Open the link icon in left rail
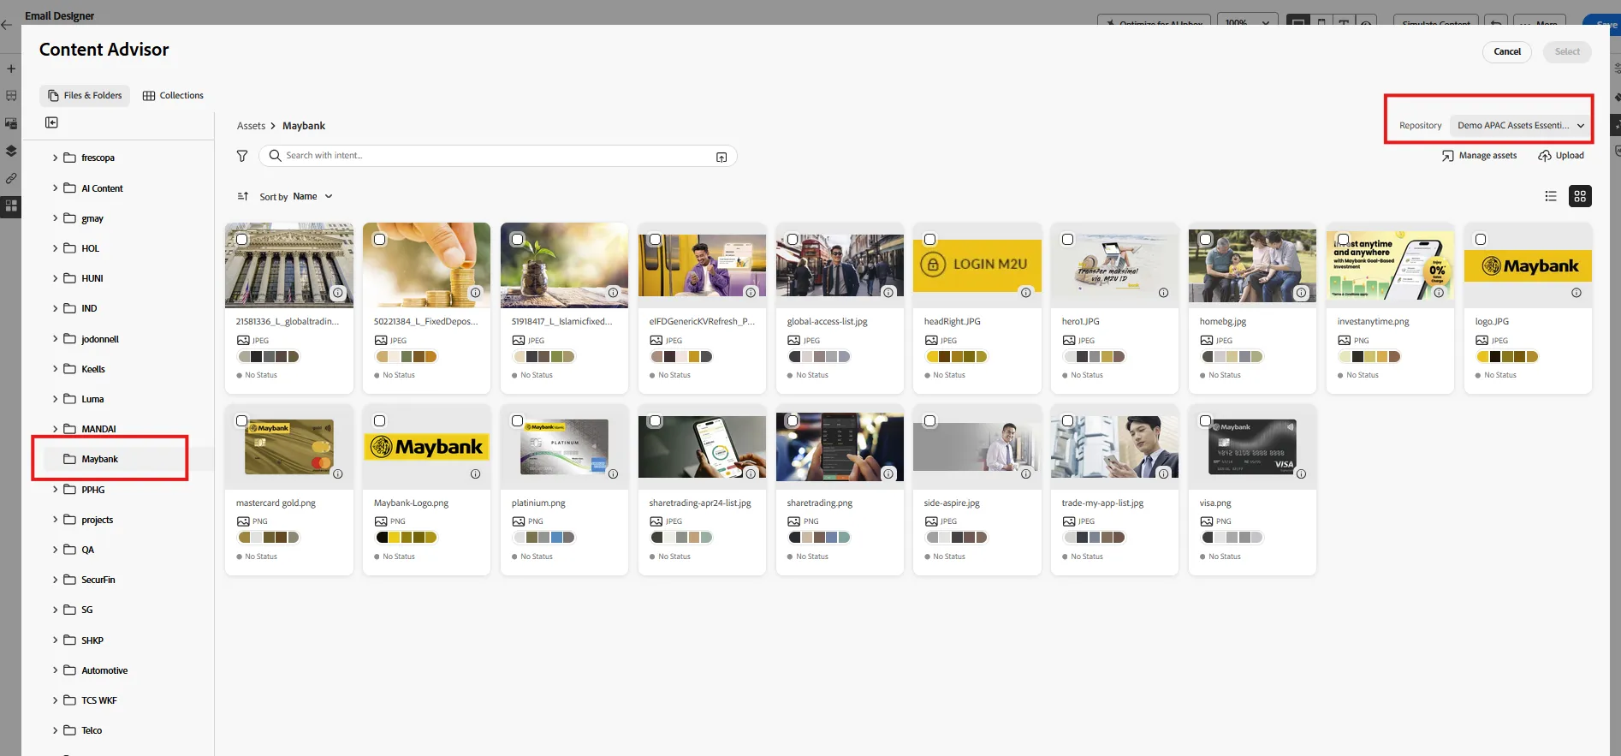The height and width of the screenshot is (756, 1621). [x=11, y=178]
